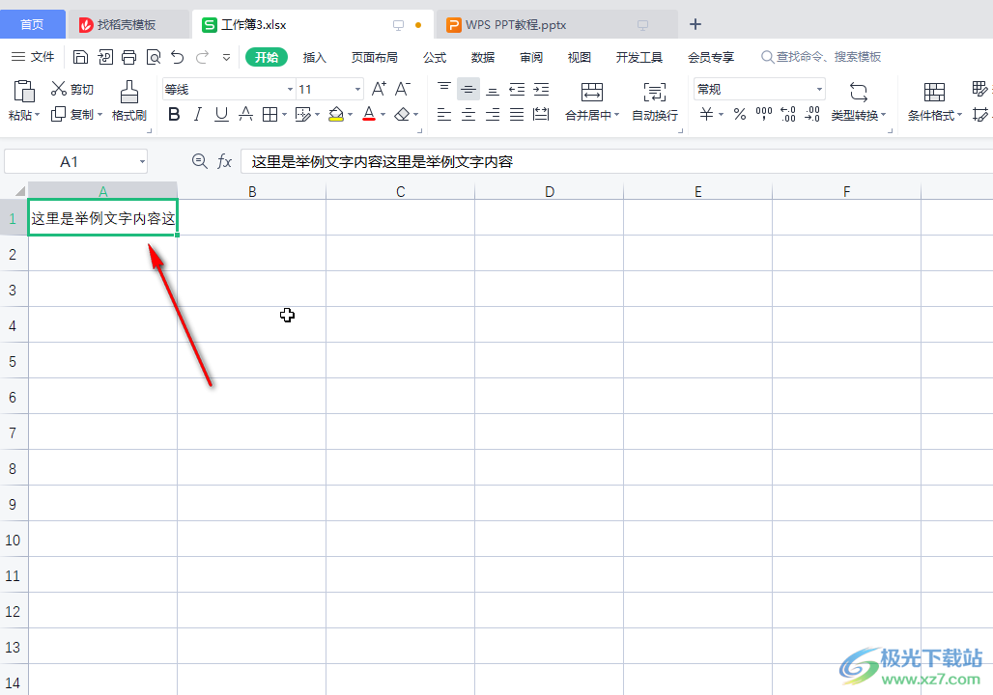Apply thousands separator format
The image size is (993, 695).
(764, 115)
